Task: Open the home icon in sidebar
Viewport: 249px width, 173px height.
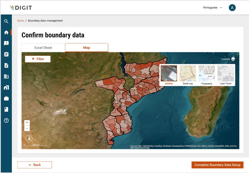Action: (6, 32)
